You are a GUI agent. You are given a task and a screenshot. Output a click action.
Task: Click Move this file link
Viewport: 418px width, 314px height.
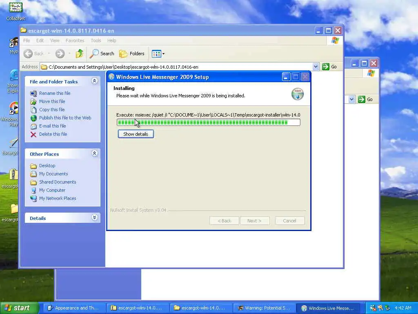pyautogui.click(x=52, y=101)
